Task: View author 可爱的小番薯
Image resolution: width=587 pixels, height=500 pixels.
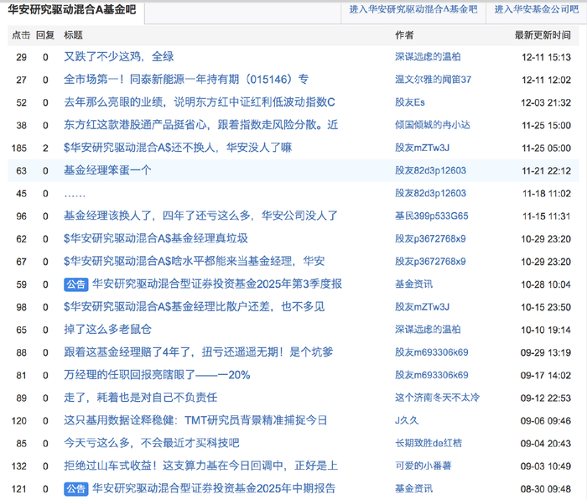Action: pyautogui.click(x=423, y=466)
